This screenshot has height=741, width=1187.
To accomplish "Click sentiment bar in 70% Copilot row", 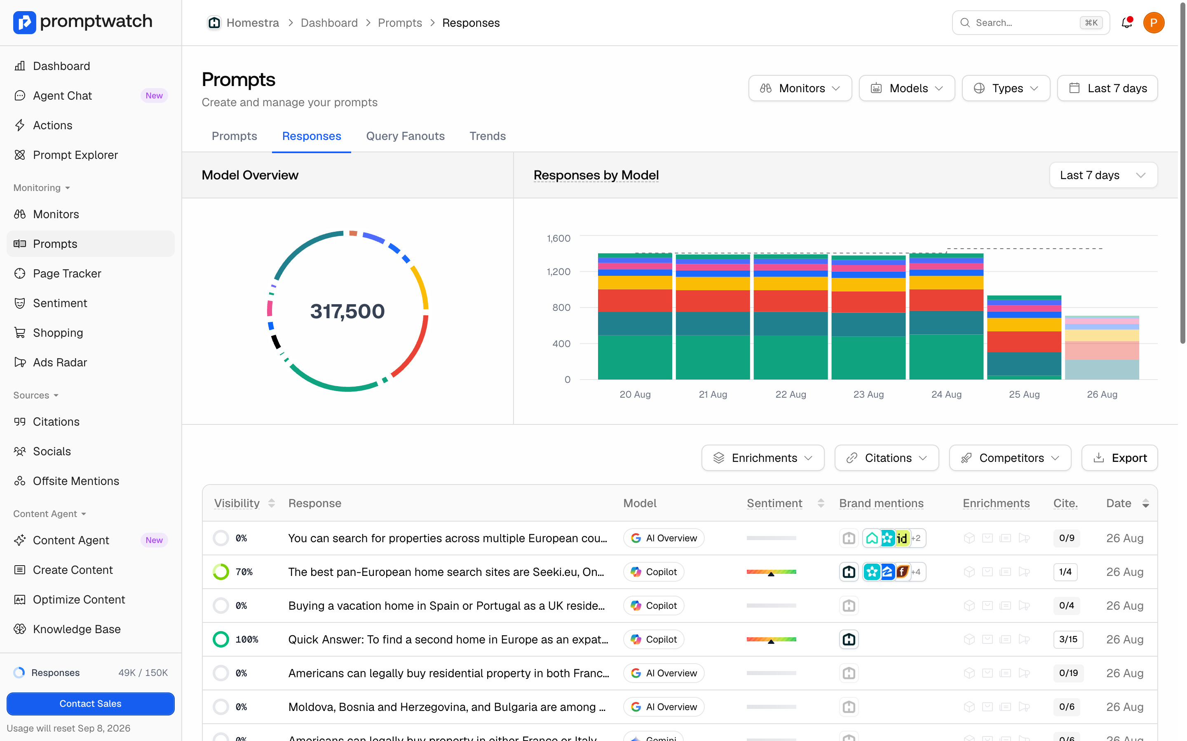I will [771, 572].
